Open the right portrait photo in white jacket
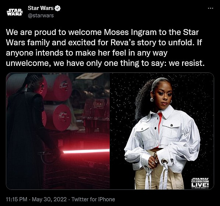Image resolution: width=220 pixels, height=206 pixels. click(x=162, y=131)
